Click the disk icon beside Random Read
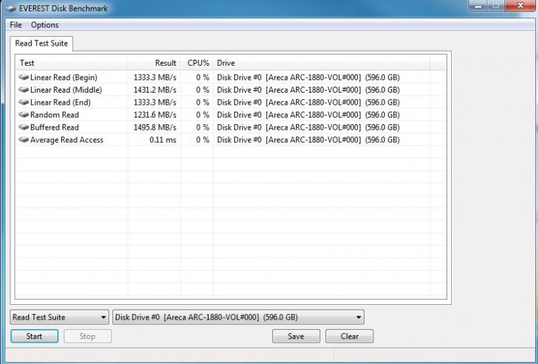The image size is (538, 364). coord(24,114)
